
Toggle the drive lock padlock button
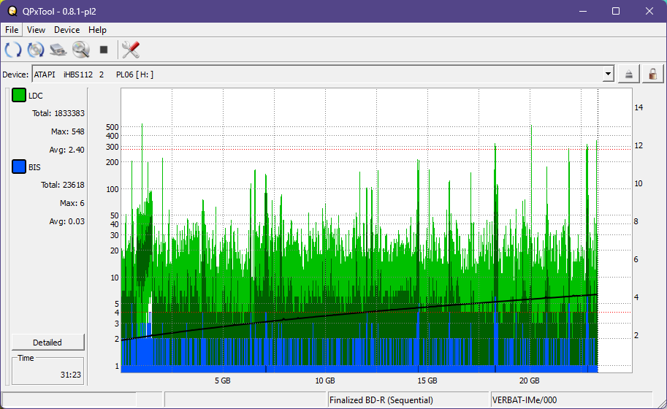653,74
